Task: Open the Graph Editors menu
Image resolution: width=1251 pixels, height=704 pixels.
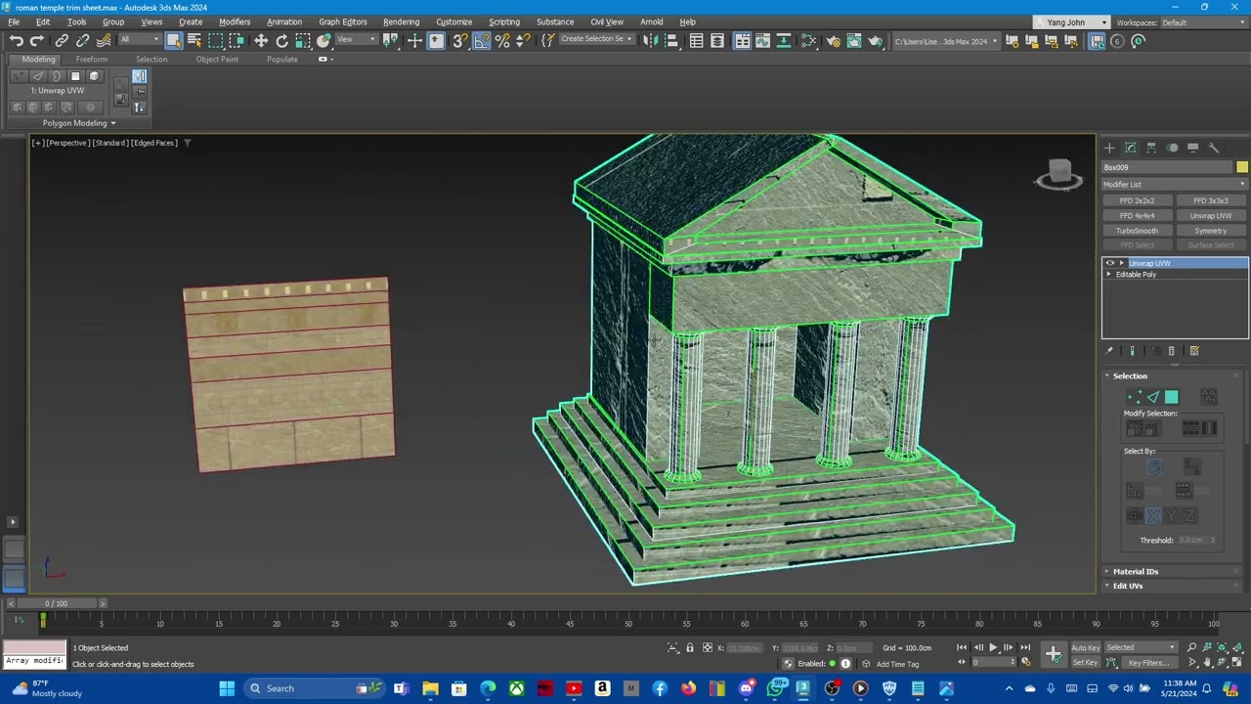Action: click(342, 22)
